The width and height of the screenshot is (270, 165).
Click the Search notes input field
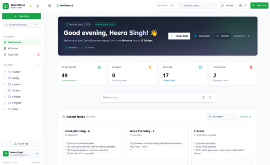[198, 5]
